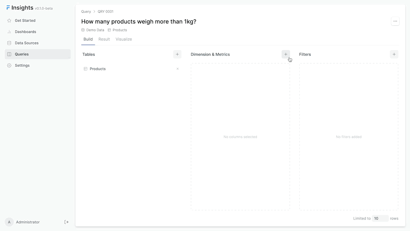Select the Products table item
The height and width of the screenshot is (231, 410).
(x=98, y=69)
